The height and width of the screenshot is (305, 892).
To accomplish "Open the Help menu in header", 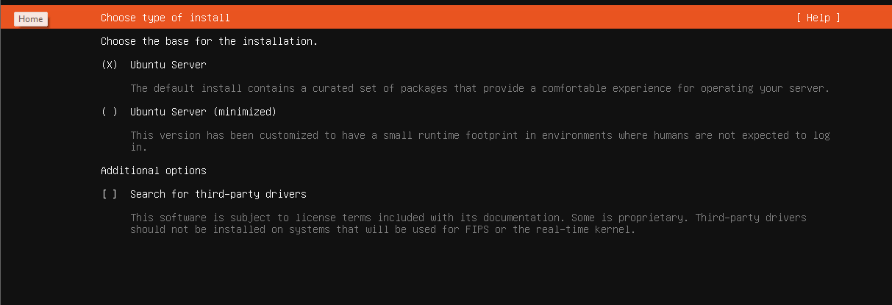I will 818,18.
